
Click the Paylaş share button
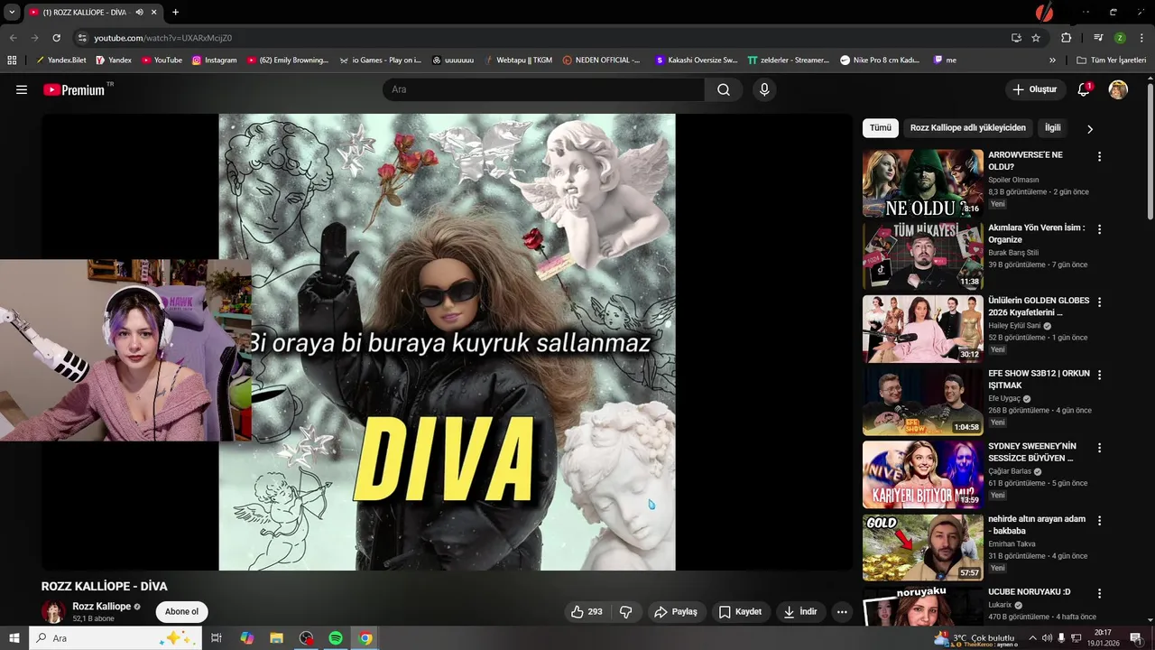point(676,611)
